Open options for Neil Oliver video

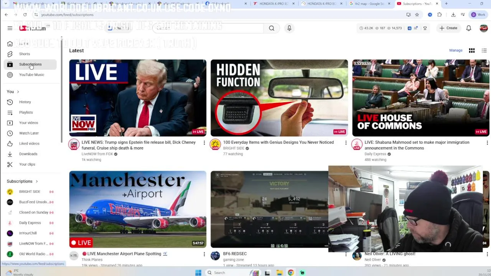pyautogui.click(x=487, y=254)
